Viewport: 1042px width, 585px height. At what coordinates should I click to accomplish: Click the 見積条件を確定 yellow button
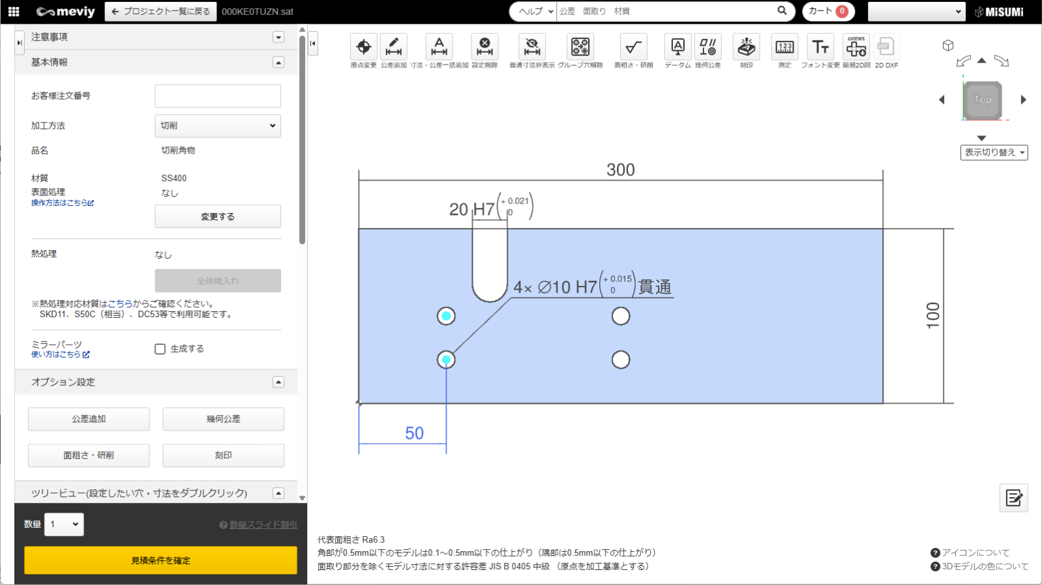(160, 560)
